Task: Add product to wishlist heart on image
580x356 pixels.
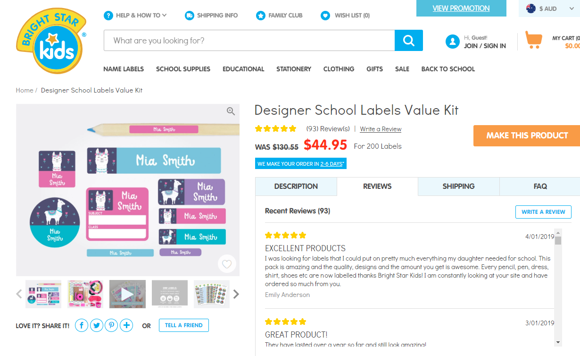Action: point(227,264)
